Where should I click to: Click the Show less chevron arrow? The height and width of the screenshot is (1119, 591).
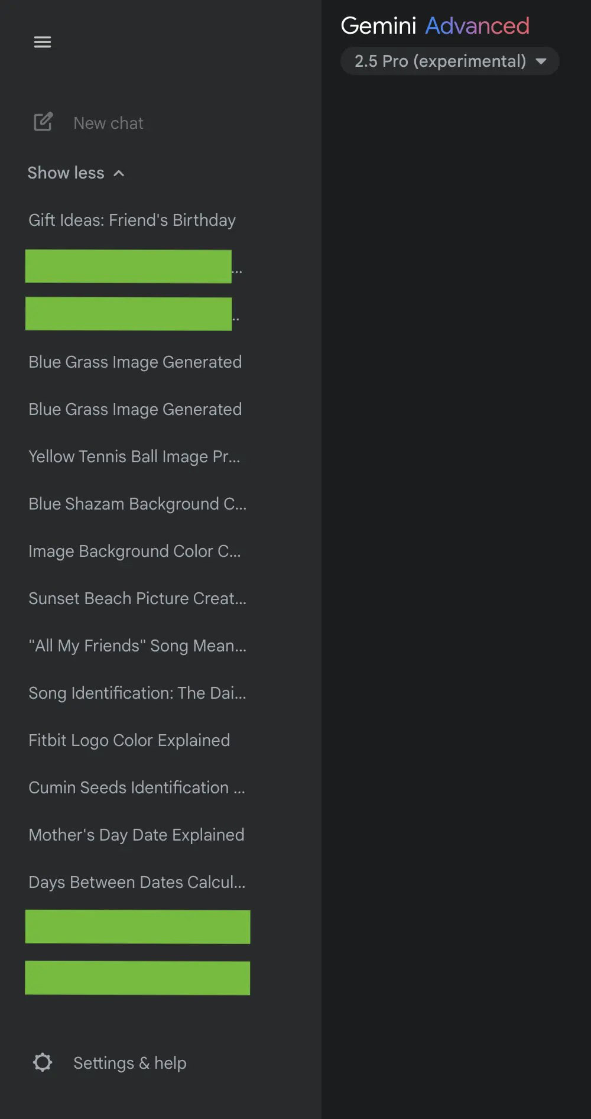pos(119,173)
